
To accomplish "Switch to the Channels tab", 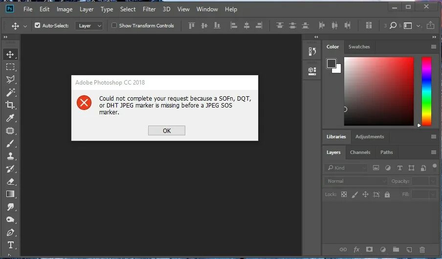I will pos(360,152).
